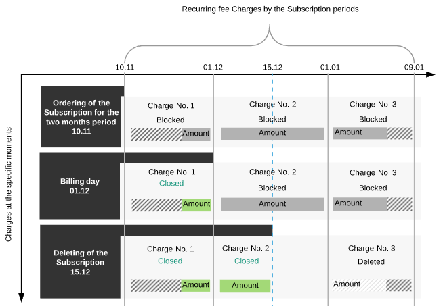Click the white Amount bar of deleted Charge No. 3

pyautogui.click(x=360, y=284)
